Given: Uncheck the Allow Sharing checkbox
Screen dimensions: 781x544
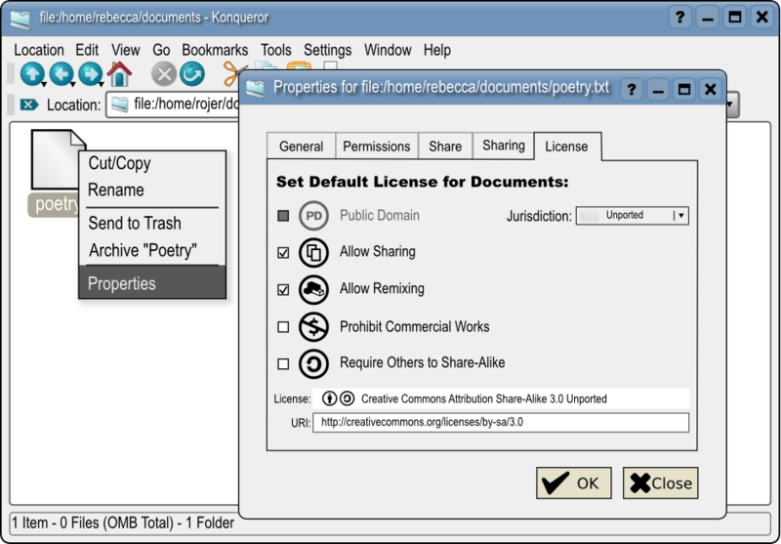Looking at the screenshot, I should pos(283,253).
